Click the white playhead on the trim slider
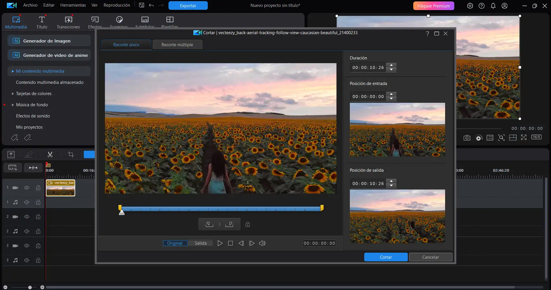Image resolution: width=551 pixels, height=290 pixels. [x=122, y=212]
